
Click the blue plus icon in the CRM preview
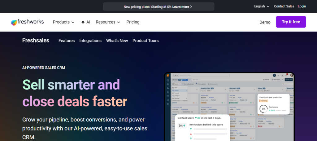pos(274,75)
